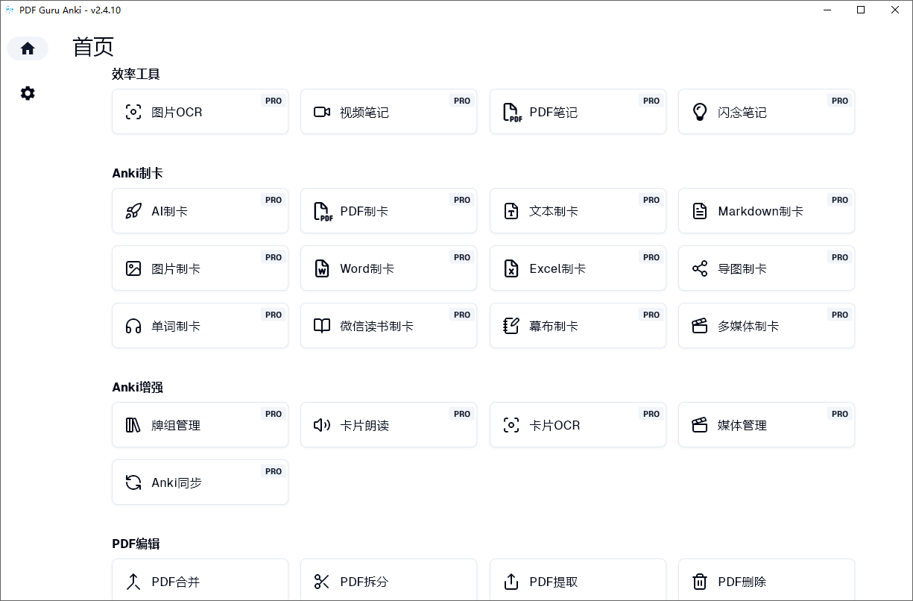This screenshot has width=913, height=601.
Task: Select the 卡片OCR enhancement tool
Action: tap(578, 425)
